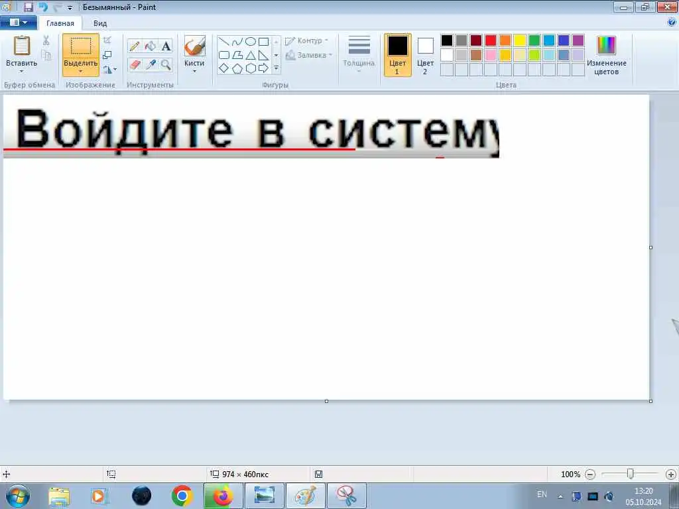Pick the black color swatch
This screenshot has width=679, height=509.
[447, 40]
